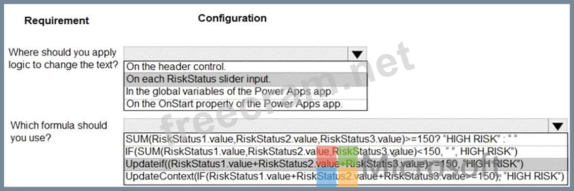Open the logic location dropdown arrow
Screen dimensions: 574x191
point(357,54)
